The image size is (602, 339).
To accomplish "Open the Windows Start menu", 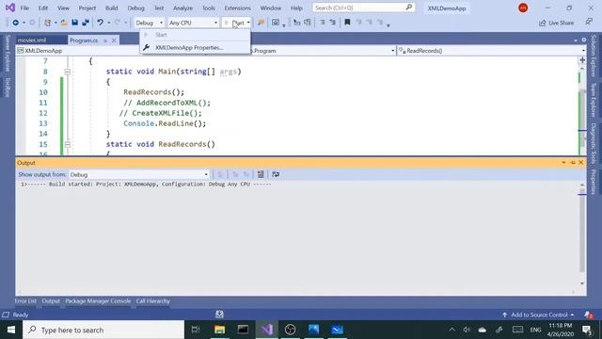I will [11, 330].
